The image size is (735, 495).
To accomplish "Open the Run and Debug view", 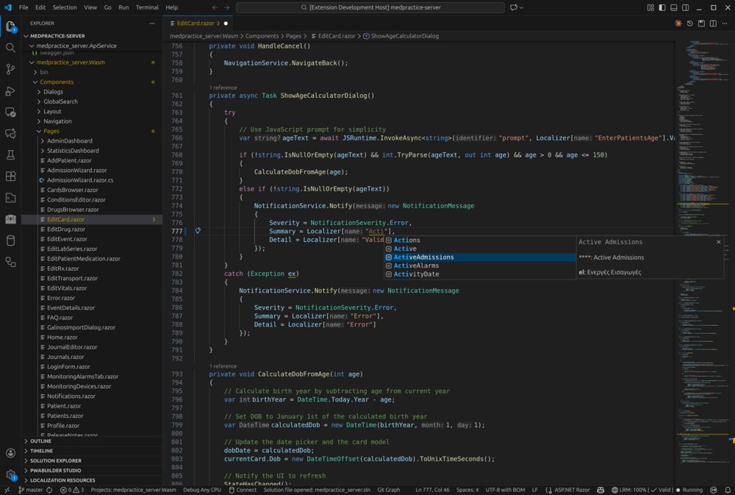I will tap(10, 91).
